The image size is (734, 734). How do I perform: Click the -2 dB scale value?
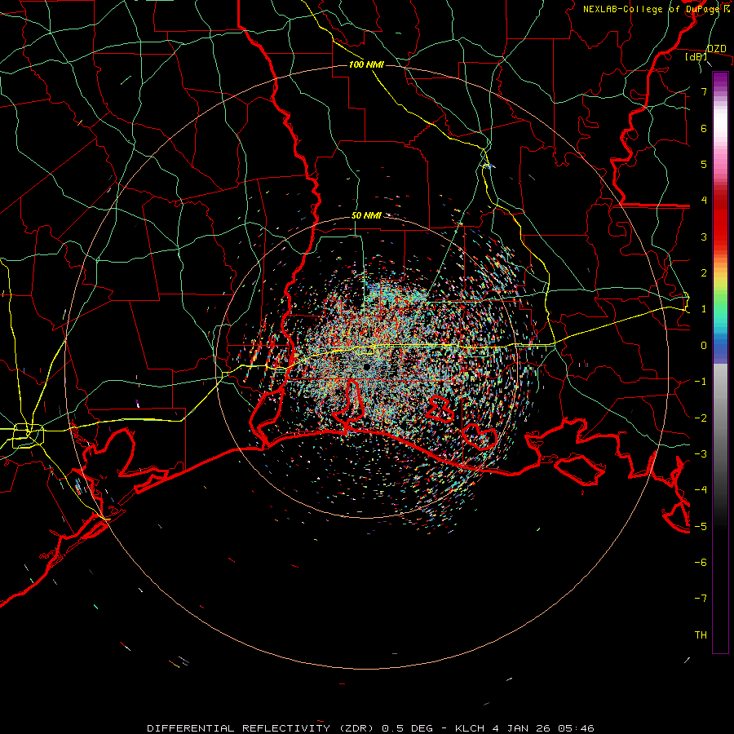(701, 418)
